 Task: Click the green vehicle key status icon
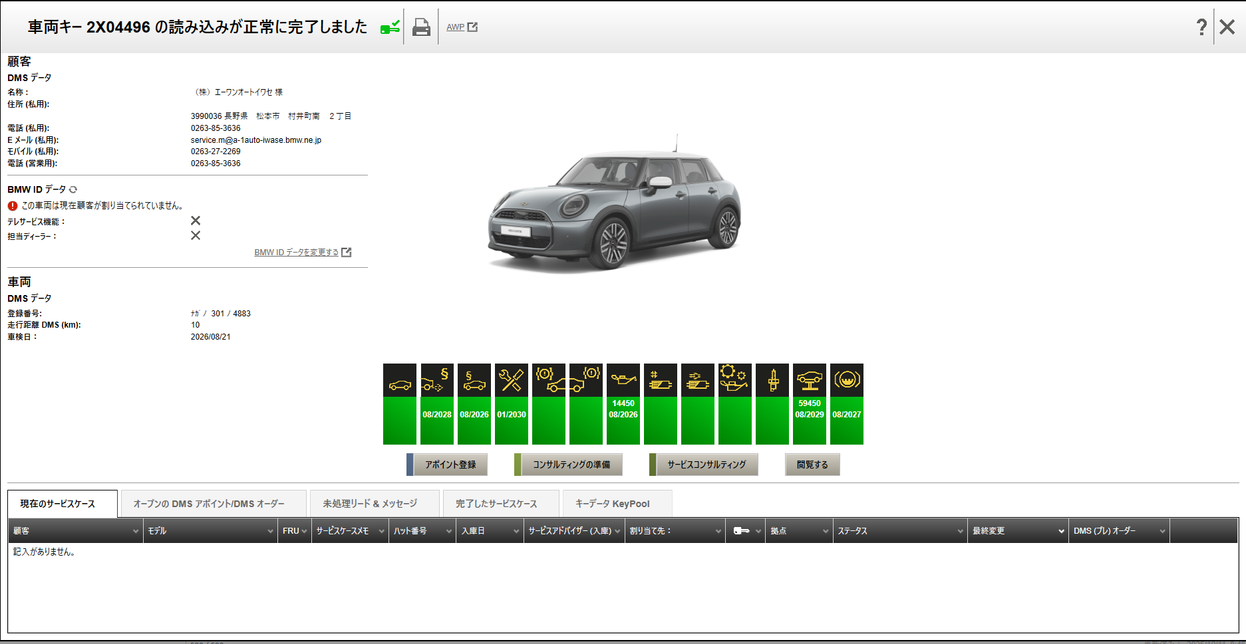(x=390, y=27)
